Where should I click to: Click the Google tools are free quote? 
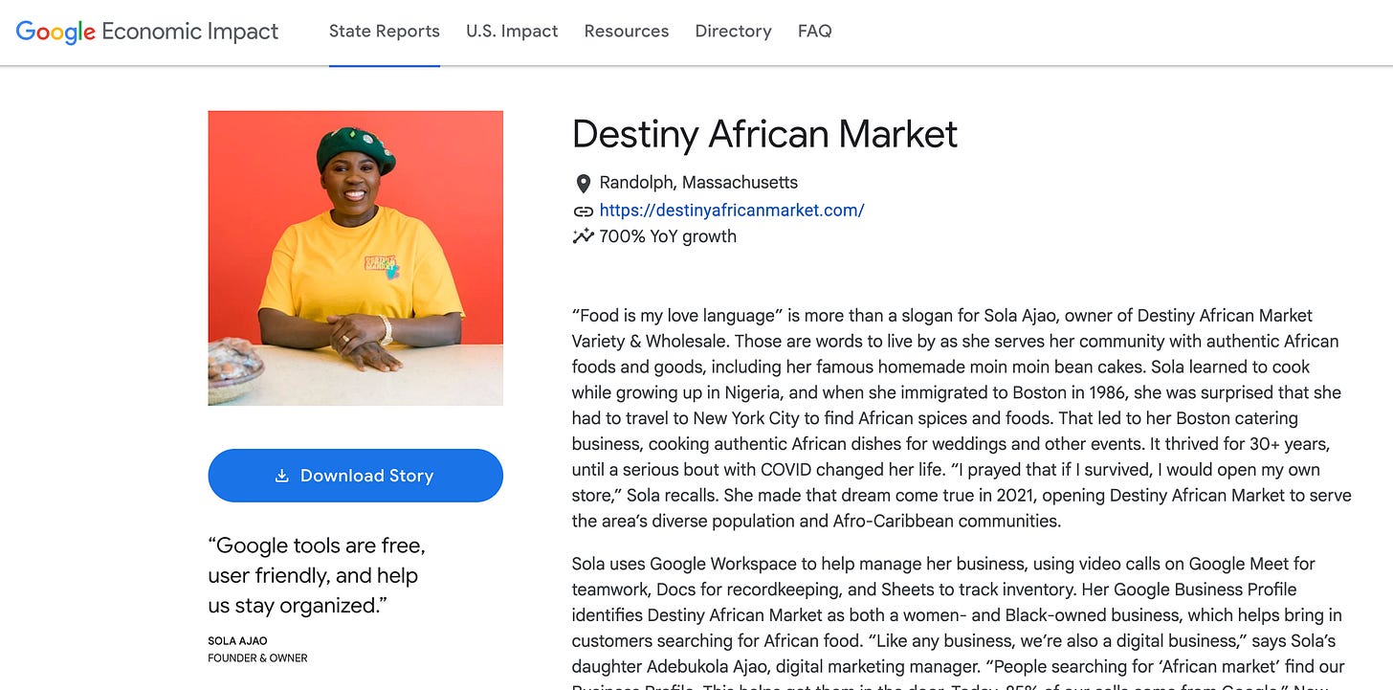pyautogui.click(x=317, y=575)
